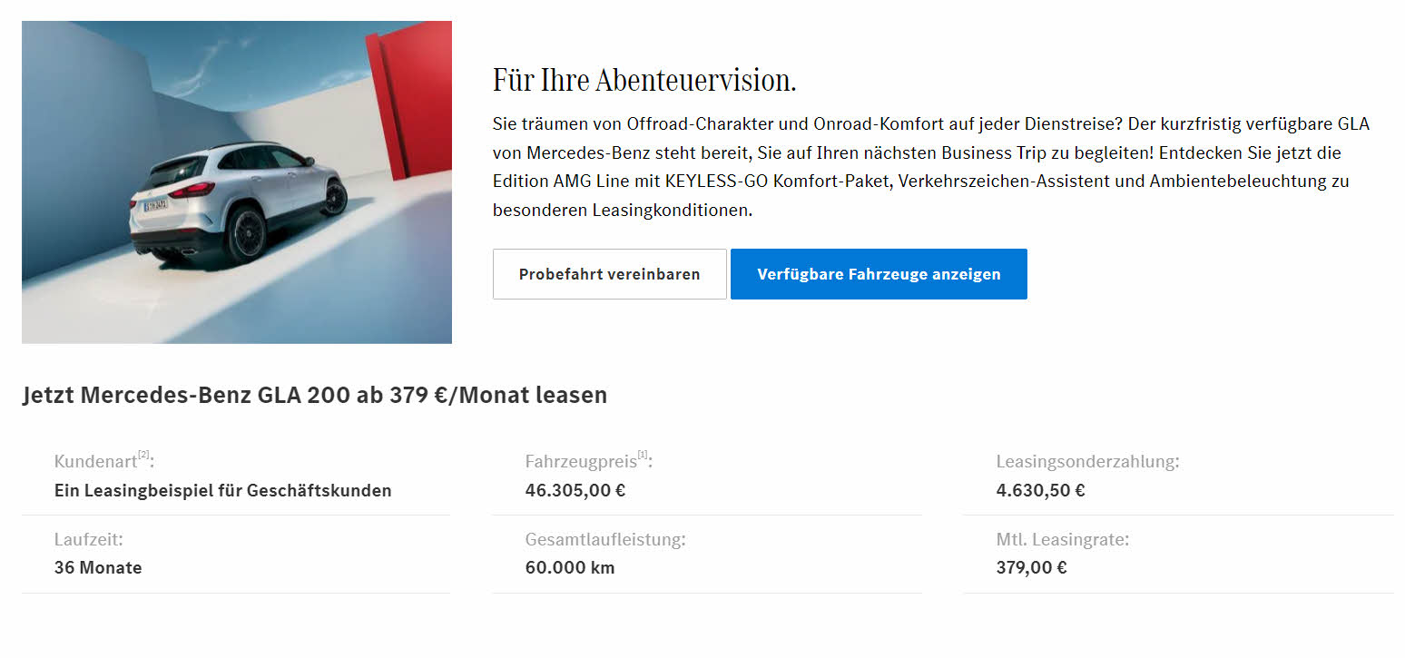Click the Mtl. Leasingrate label

[1063, 540]
